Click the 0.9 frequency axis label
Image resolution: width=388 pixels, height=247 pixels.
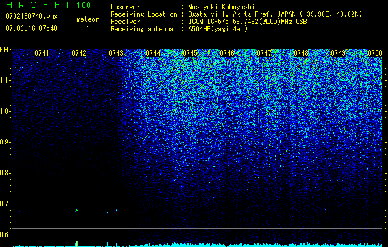click(x=4, y=142)
